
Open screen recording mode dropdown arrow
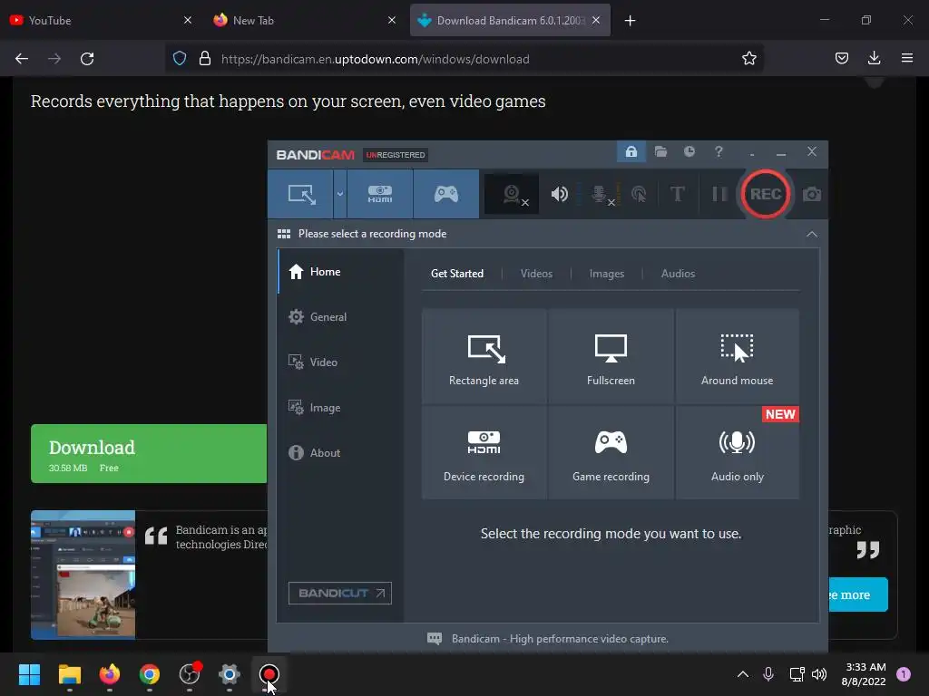pos(340,194)
